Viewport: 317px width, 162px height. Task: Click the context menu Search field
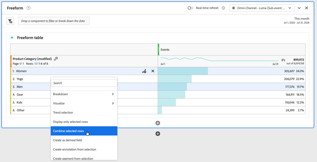(84, 83)
